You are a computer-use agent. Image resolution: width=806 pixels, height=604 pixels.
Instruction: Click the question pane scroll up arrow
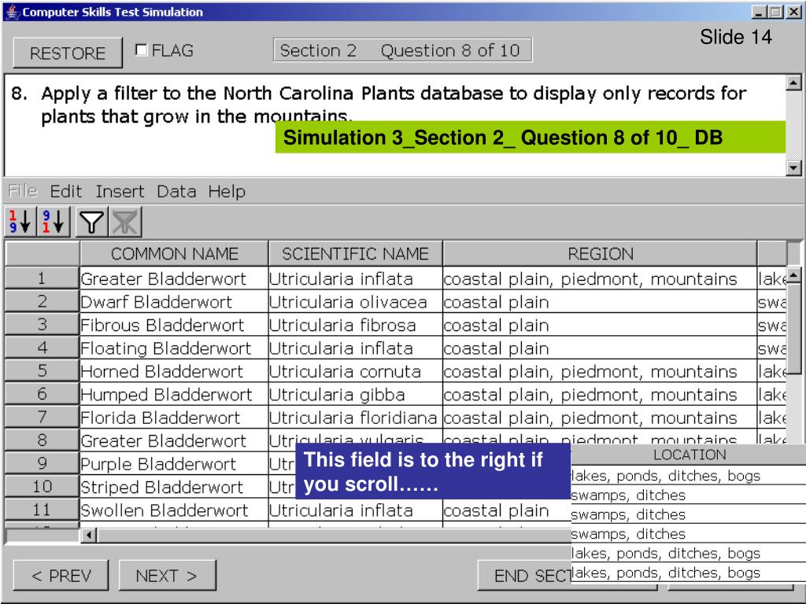click(793, 82)
